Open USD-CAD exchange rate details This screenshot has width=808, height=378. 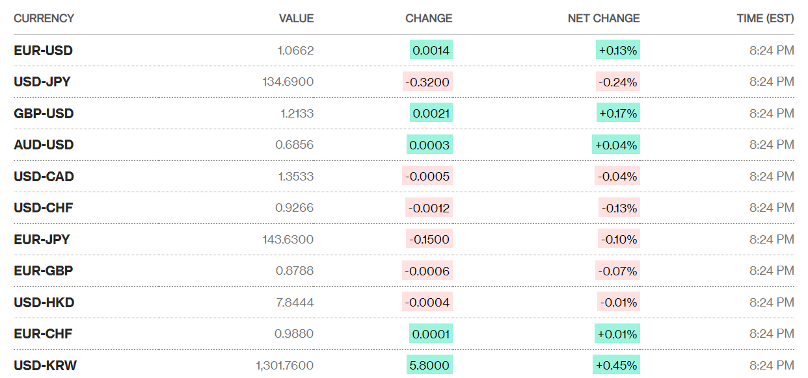click(44, 177)
